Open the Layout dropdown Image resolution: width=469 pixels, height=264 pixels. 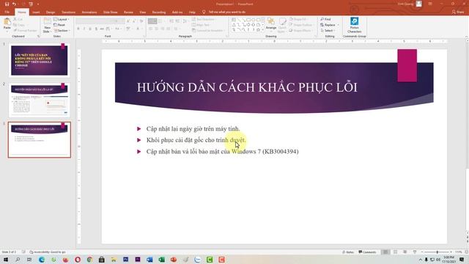pos(62,20)
